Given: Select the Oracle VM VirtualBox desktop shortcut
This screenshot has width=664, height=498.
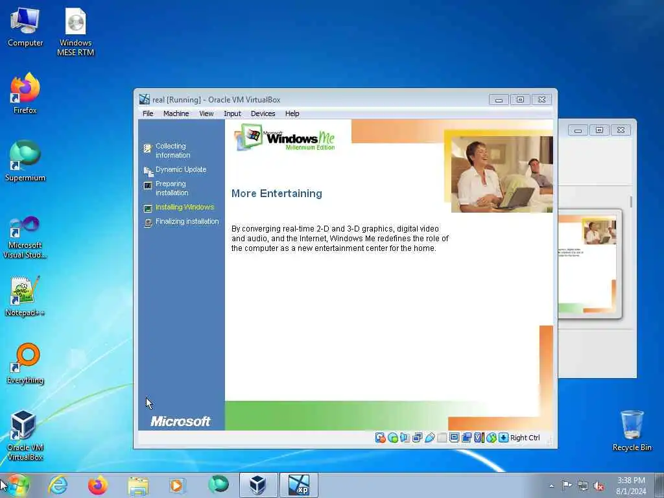Looking at the screenshot, I should (x=25, y=435).
